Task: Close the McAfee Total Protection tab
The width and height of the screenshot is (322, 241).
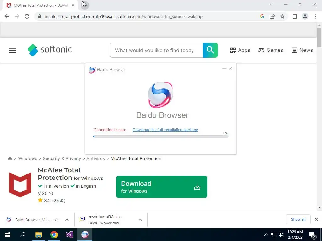Action: click(x=73, y=6)
